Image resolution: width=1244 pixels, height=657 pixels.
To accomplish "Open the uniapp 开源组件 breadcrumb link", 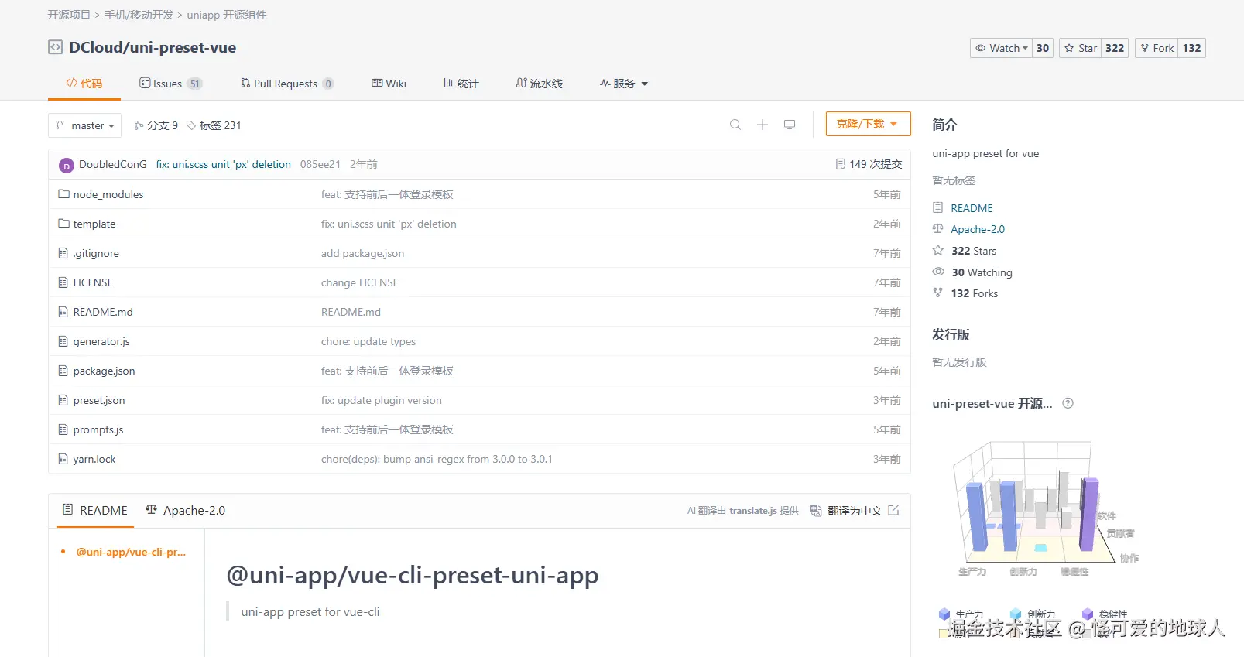I will (x=227, y=15).
